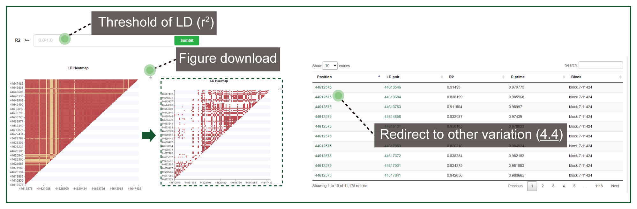Open LD pair link 44613546
Screen dimensions: 637x209
click(x=393, y=87)
